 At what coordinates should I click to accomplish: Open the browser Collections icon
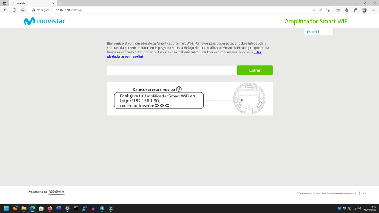point(346,10)
